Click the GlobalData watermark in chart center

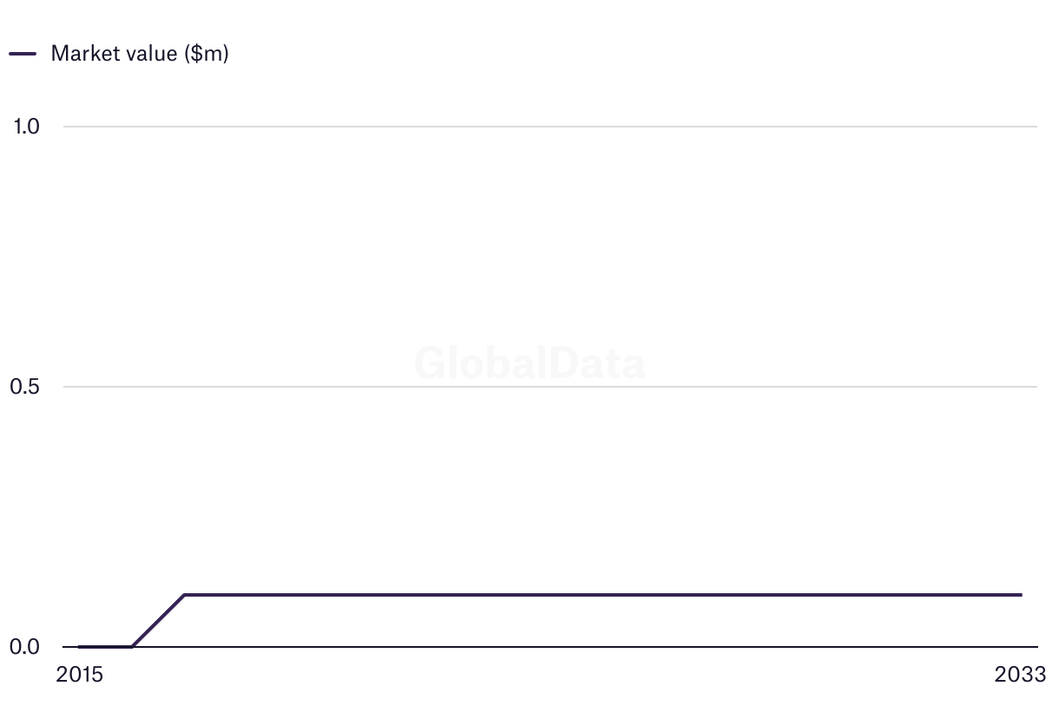click(529, 362)
